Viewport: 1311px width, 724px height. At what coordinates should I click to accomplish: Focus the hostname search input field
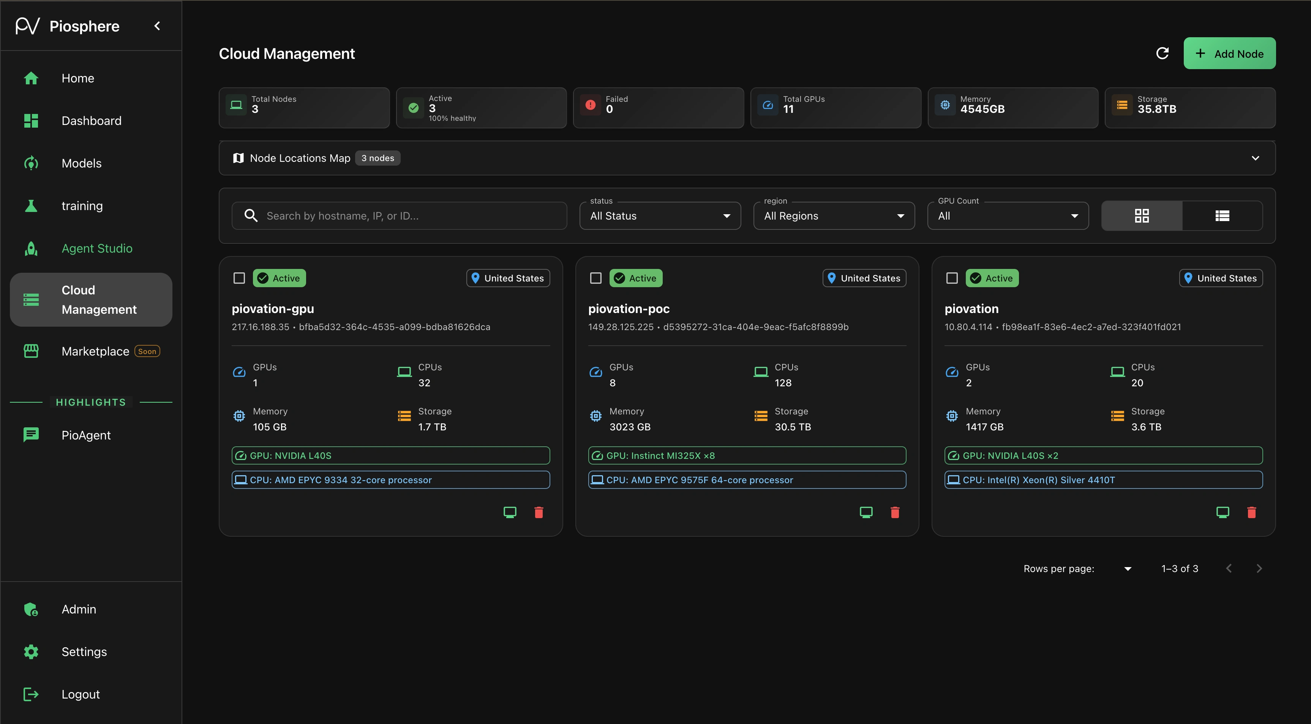coord(407,216)
